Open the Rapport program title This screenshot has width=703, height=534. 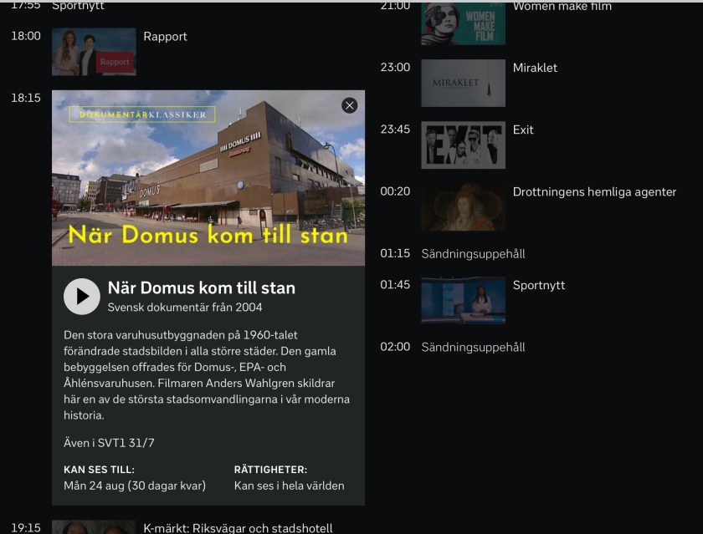click(165, 37)
